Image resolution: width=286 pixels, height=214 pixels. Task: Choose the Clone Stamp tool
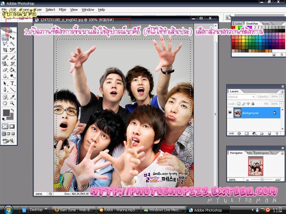tap(5, 64)
